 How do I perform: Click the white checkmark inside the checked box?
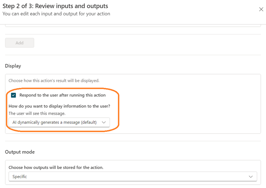pos(13,95)
